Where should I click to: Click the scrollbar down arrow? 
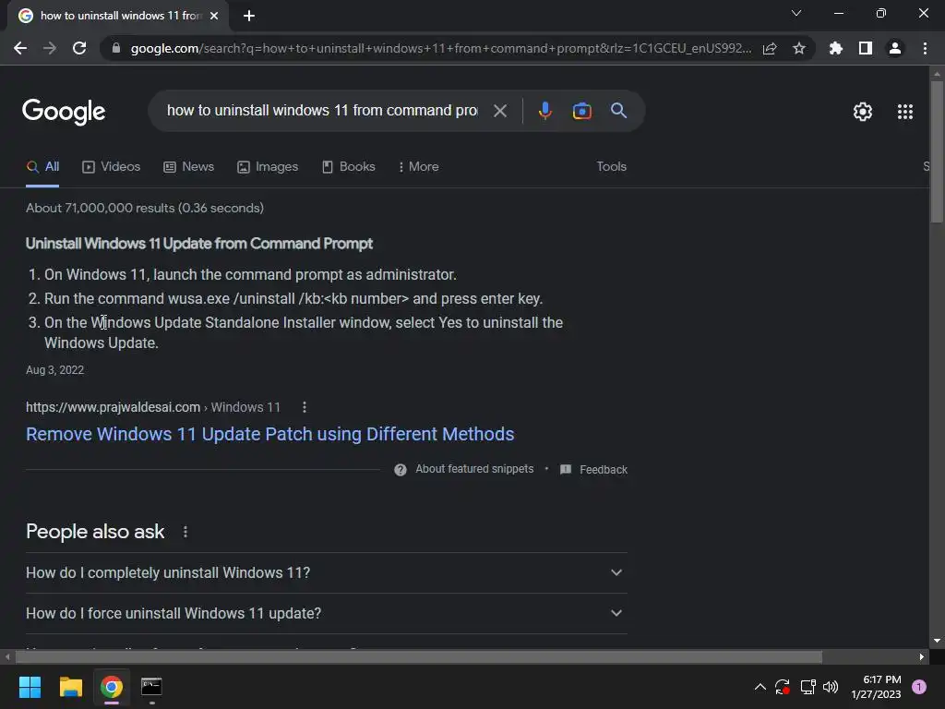pos(936,641)
